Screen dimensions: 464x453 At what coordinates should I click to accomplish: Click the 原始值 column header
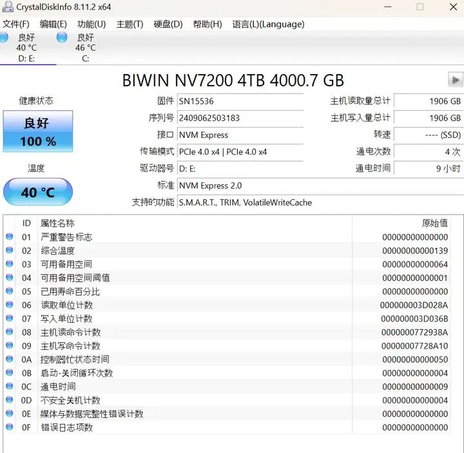[401, 223]
